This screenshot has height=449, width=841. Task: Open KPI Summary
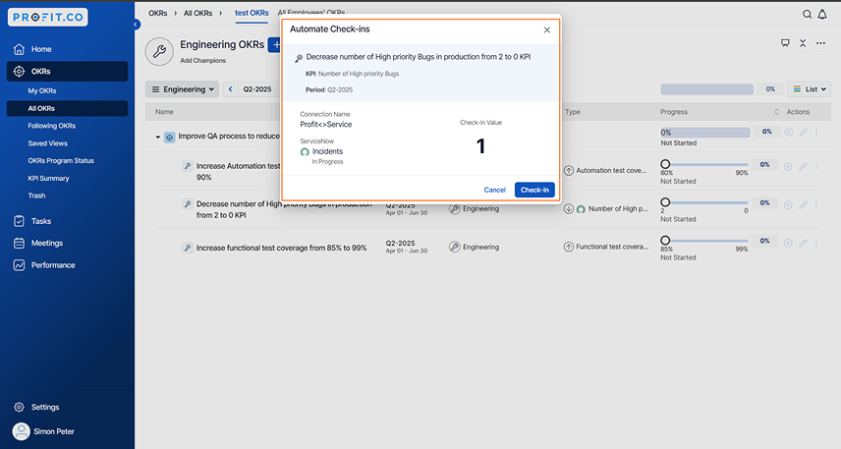pyautogui.click(x=48, y=178)
